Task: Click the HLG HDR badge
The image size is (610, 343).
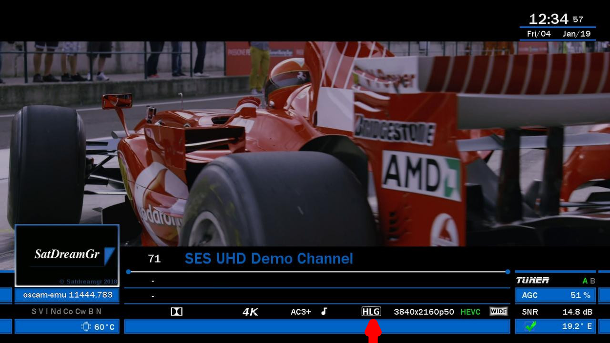Action: click(x=371, y=312)
